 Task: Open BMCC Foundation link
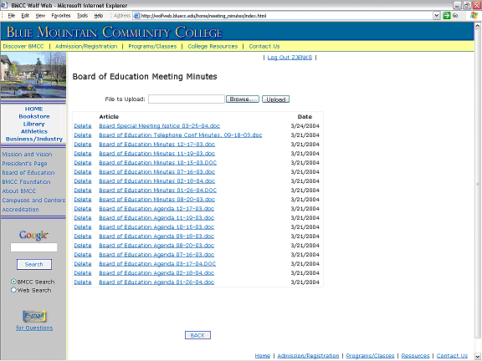click(x=26, y=182)
